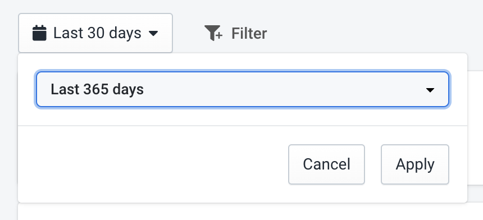Apply the selected date range
The height and width of the screenshot is (220, 483).
[415, 164]
